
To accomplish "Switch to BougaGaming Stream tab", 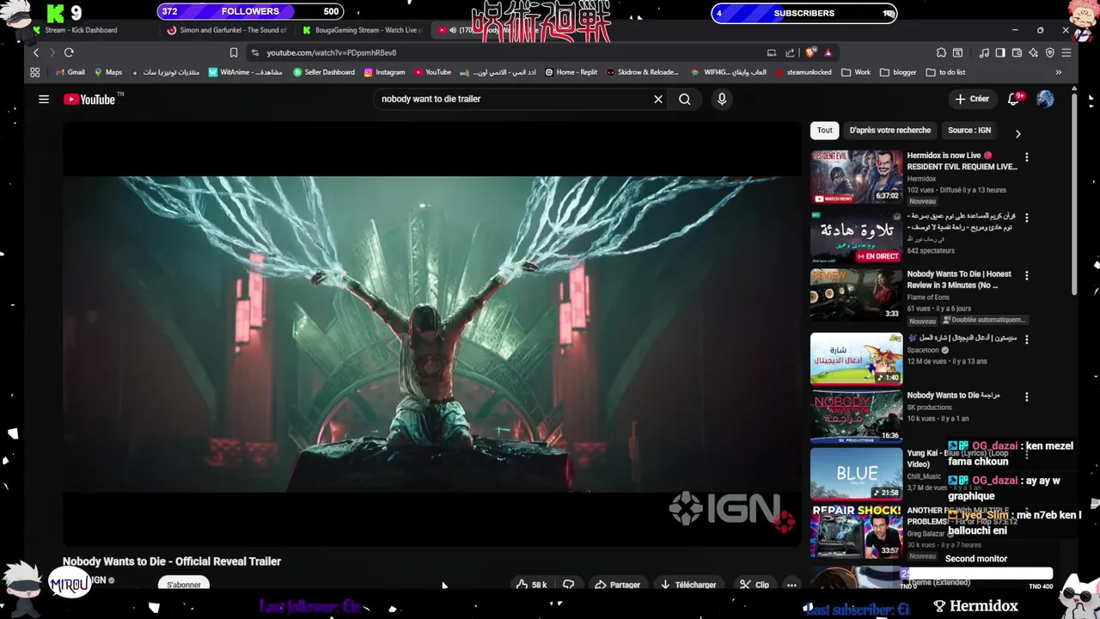I will click(364, 30).
